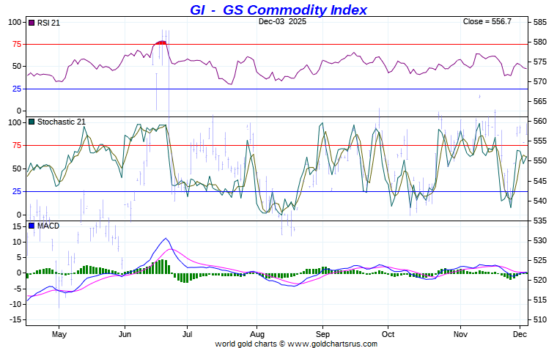Select the Jul label on the time axis

pyautogui.click(x=187, y=333)
